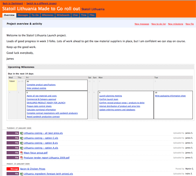Click PDF icon beside 'Mayo focus group.pdf'
The image size is (196, 176).
tap(22, 153)
